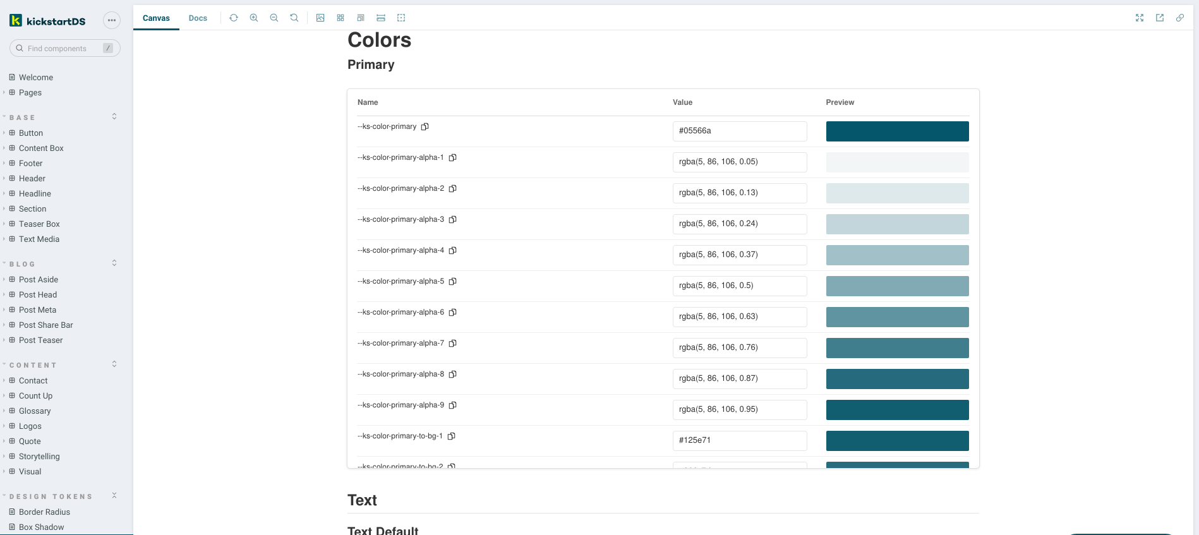This screenshot has width=1199, height=535.
Task: Click the zoom out toolbar icon
Action: pos(274,18)
